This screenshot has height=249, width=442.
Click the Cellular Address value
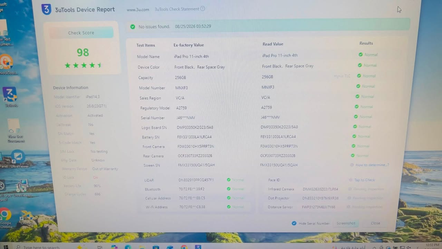tap(192, 198)
